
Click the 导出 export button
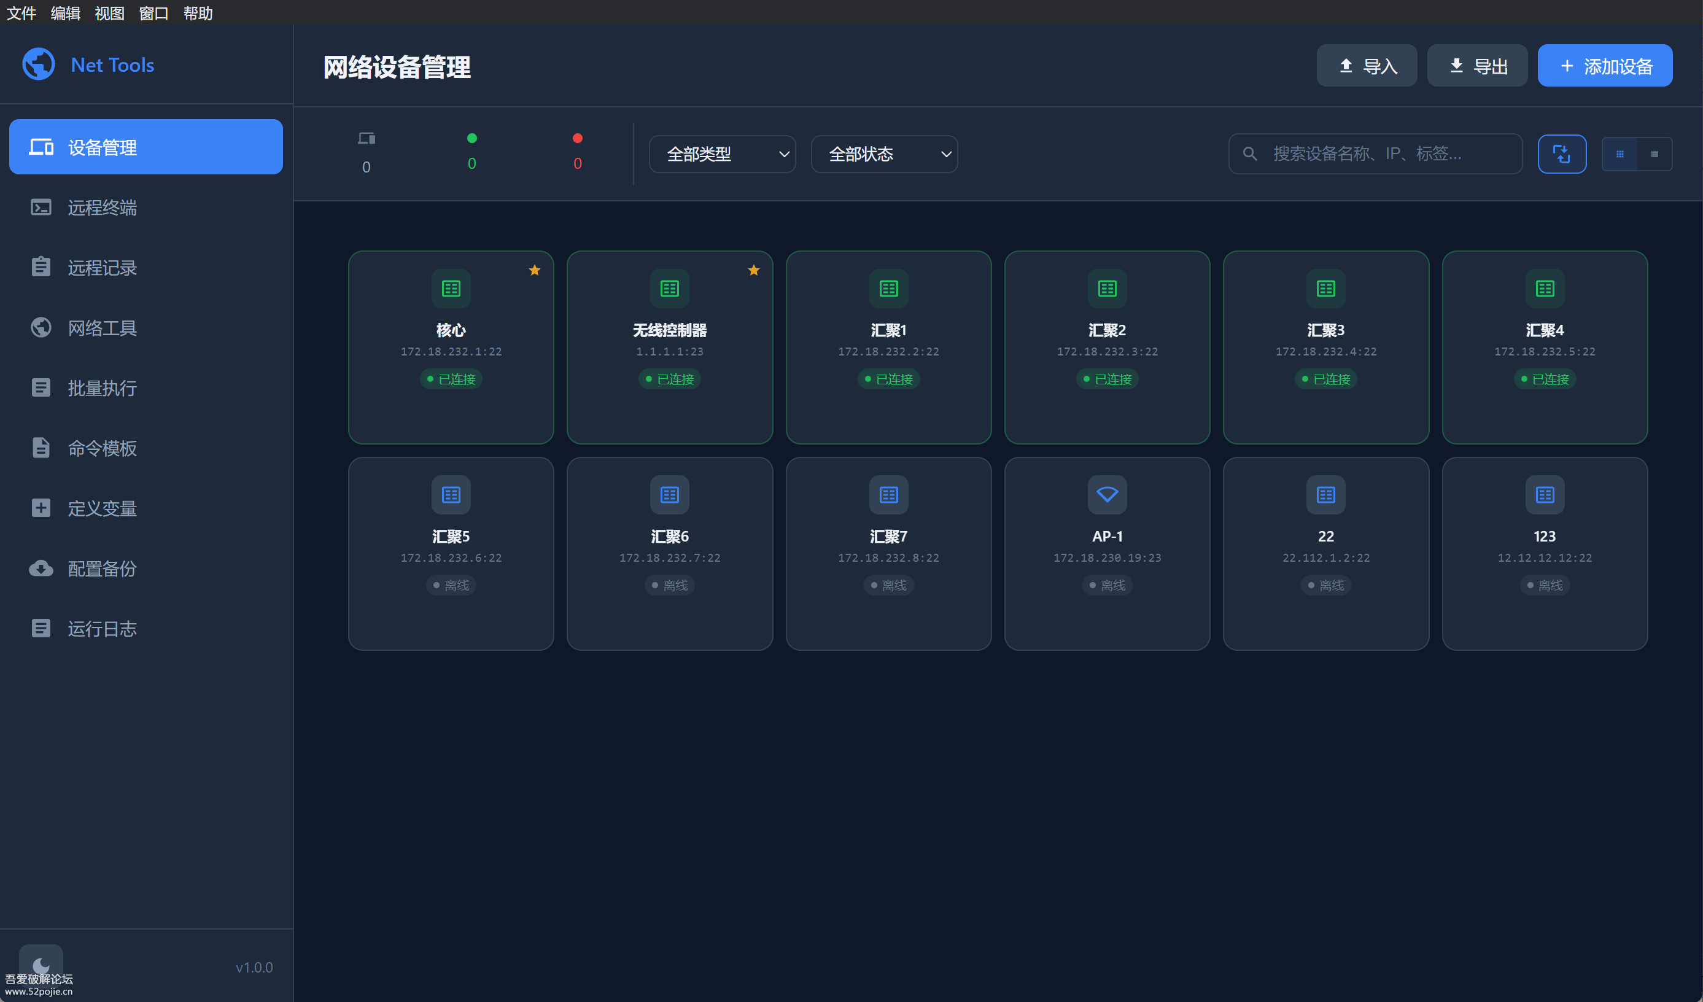1476,66
